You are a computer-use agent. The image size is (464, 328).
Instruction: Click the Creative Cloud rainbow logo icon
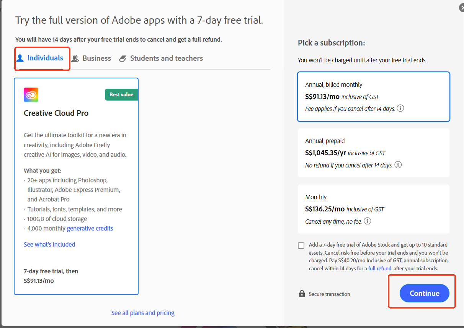(31, 95)
